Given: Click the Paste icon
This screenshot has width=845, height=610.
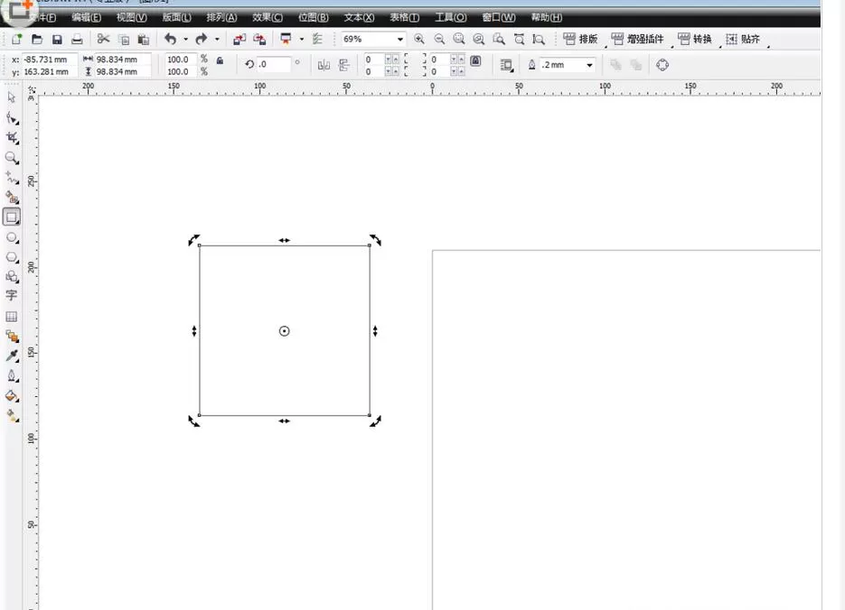Looking at the screenshot, I should [144, 40].
